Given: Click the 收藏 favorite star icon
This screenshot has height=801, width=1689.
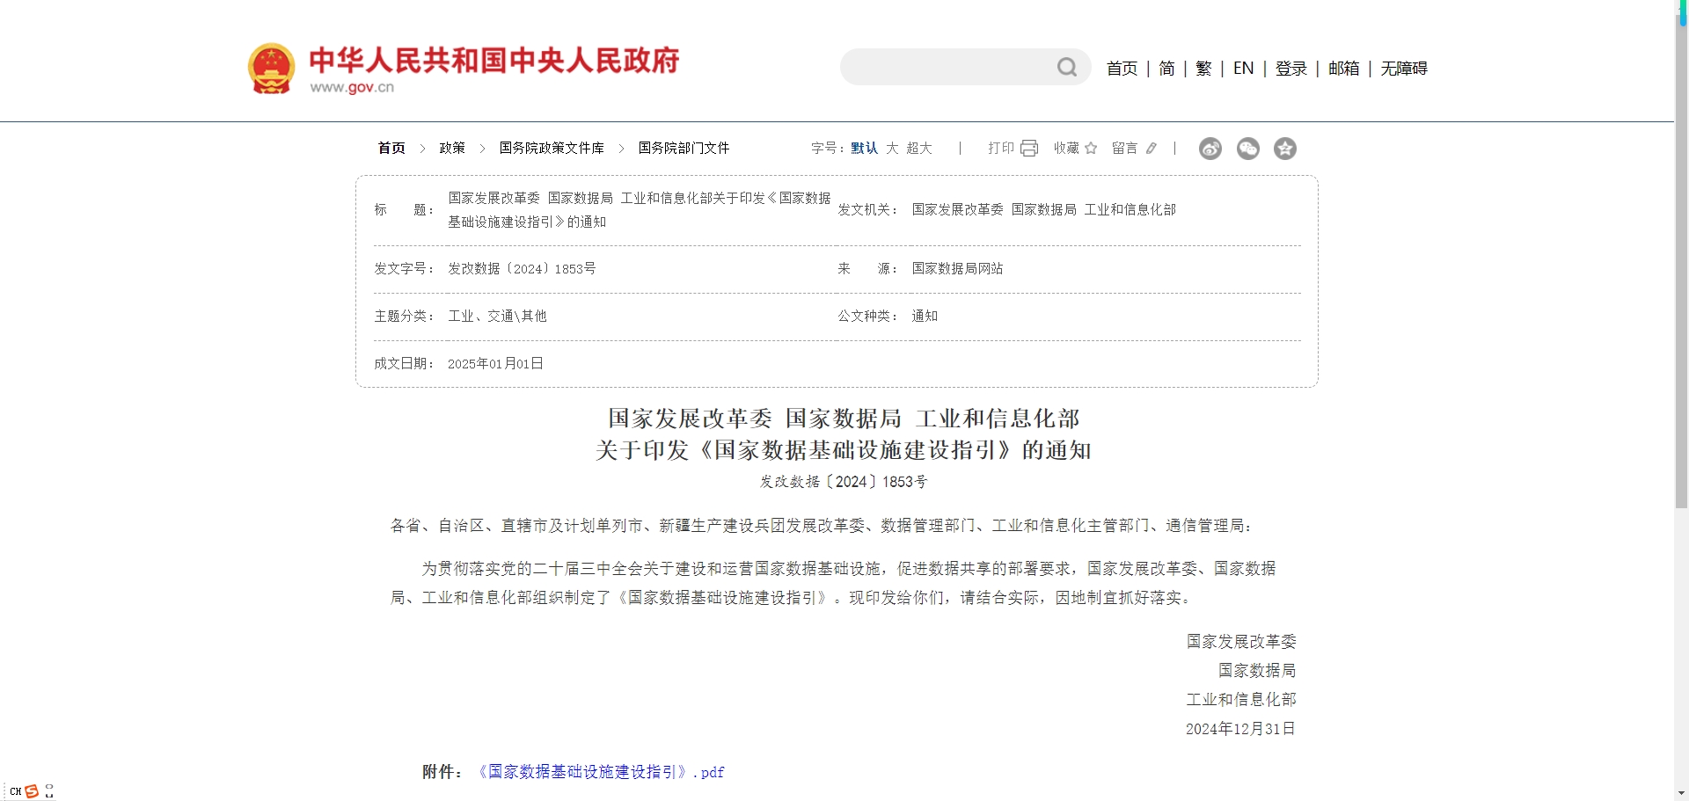Looking at the screenshot, I should tap(1092, 148).
